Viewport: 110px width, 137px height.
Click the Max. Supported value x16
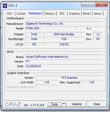tap(92, 82)
